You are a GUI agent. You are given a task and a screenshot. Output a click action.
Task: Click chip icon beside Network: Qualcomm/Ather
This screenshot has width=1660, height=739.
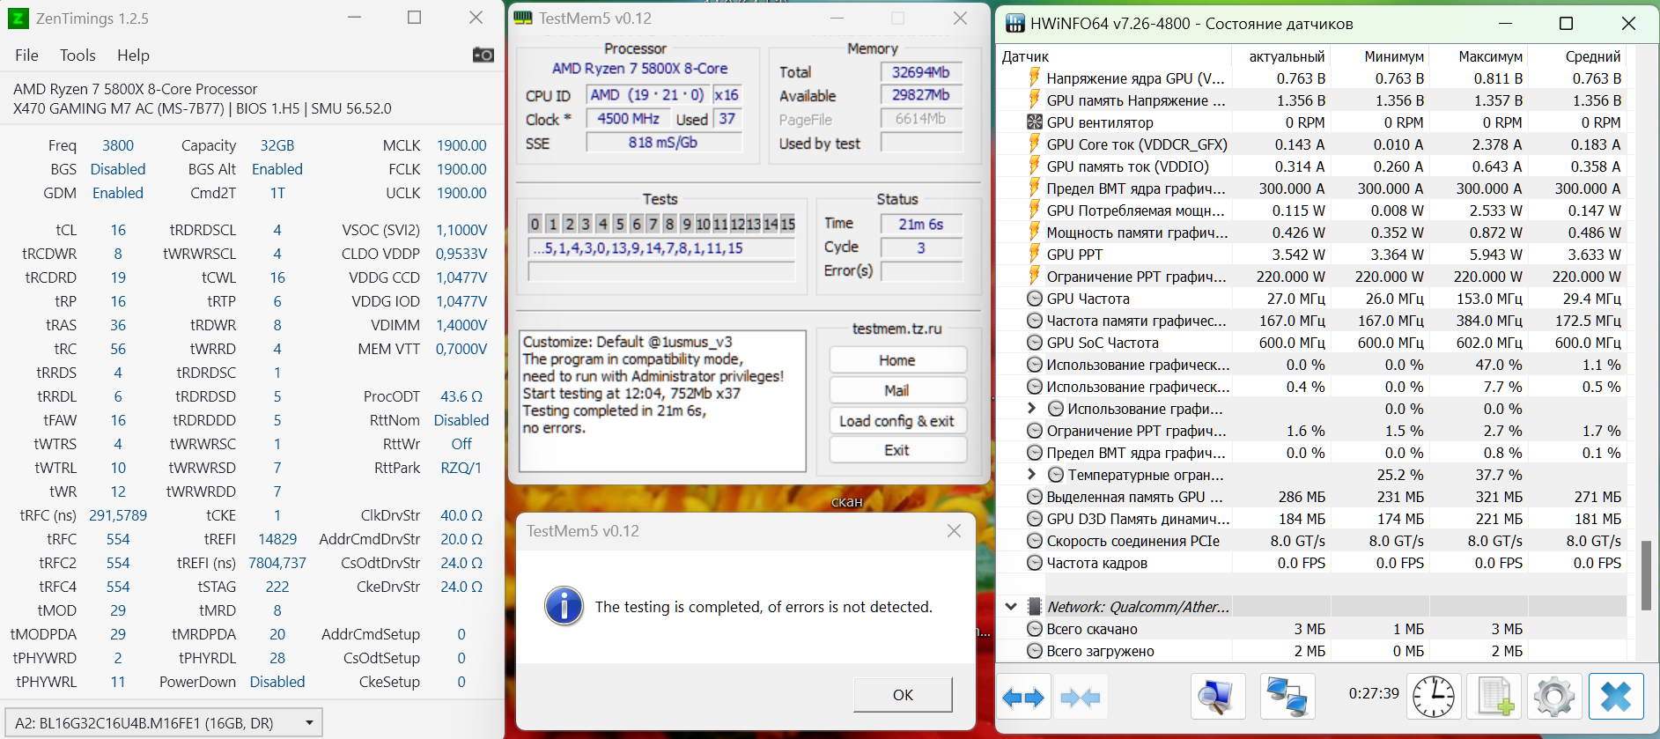pyautogui.click(x=1035, y=607)
